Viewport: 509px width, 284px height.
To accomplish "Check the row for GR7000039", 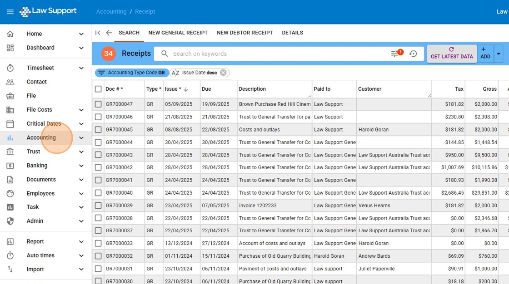I will pyautogui.click(x=98, y=206).
